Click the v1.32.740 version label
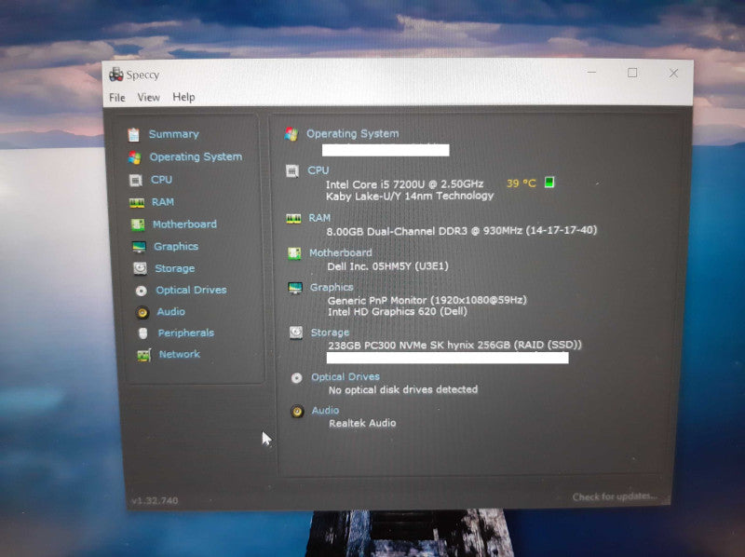Screen dimensions: 745x557 [x=155, y=500]
